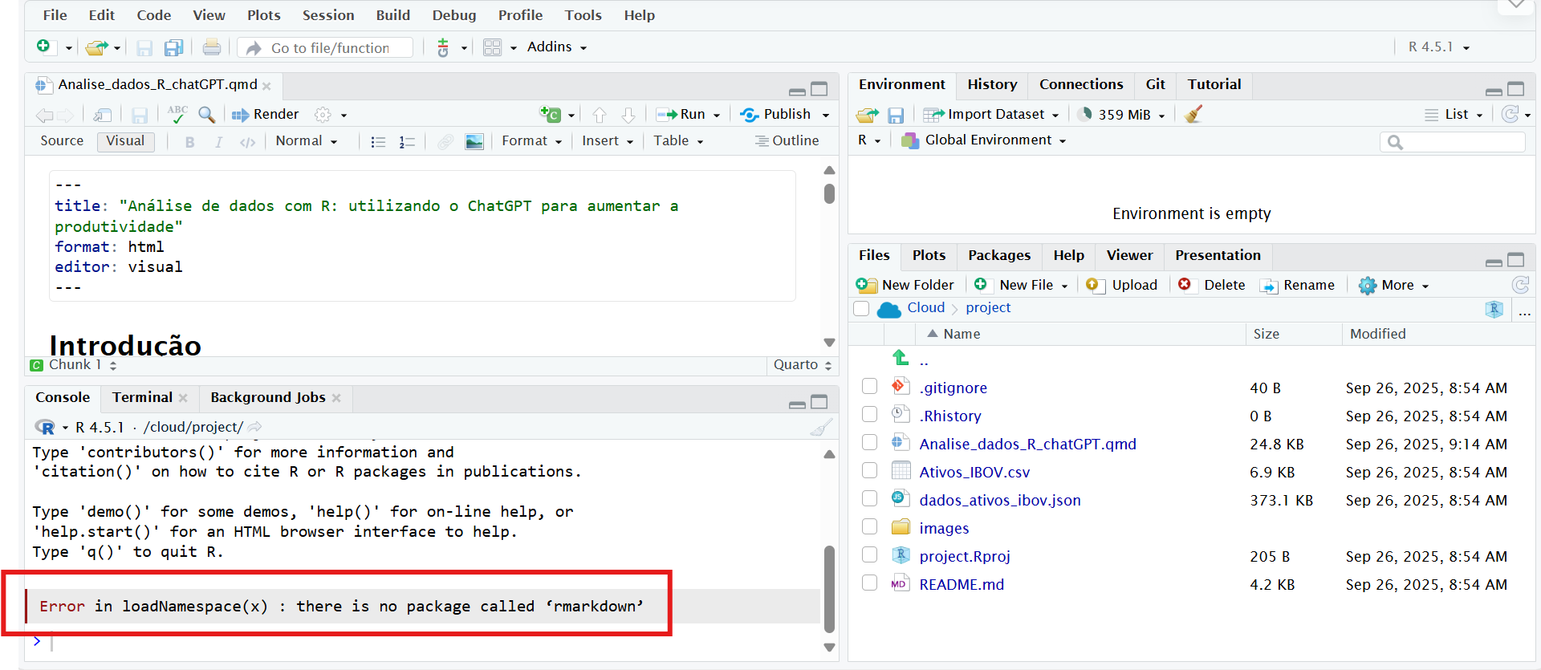Run spell check ABC icon

[x=177, y=114]
